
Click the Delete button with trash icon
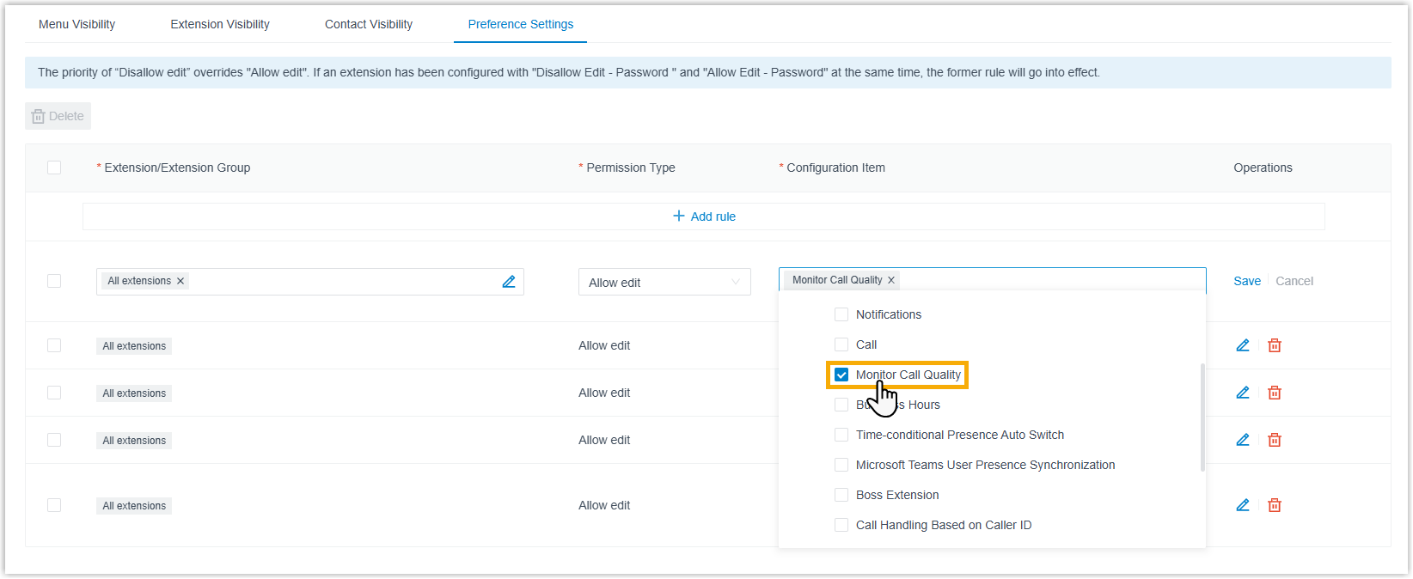[58, 116]
